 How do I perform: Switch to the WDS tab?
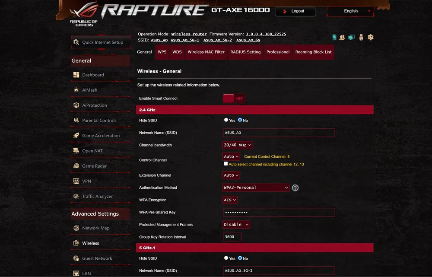177,52
